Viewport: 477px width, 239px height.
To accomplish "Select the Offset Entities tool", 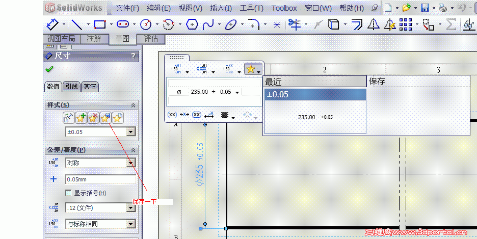I will click(x=357, y=24).
